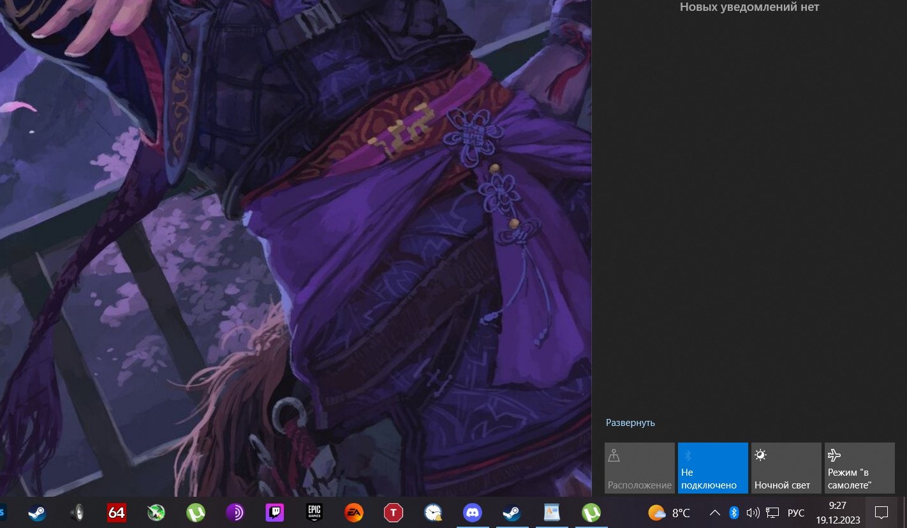This screenshot has height=528, width=907.
Task: Enable the 'Ночной свет' night light tile
Action: coord(786,468)
